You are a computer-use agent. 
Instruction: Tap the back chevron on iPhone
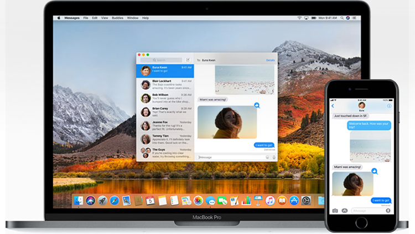pyautogui.click(x=333, y=106)
